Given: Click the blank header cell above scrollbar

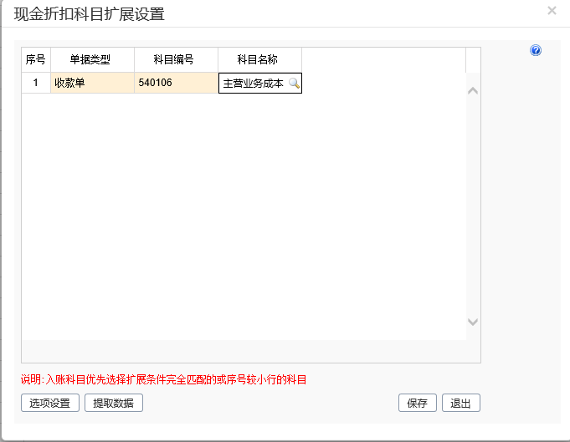Looking at the screenshot, I should (473, 60).
